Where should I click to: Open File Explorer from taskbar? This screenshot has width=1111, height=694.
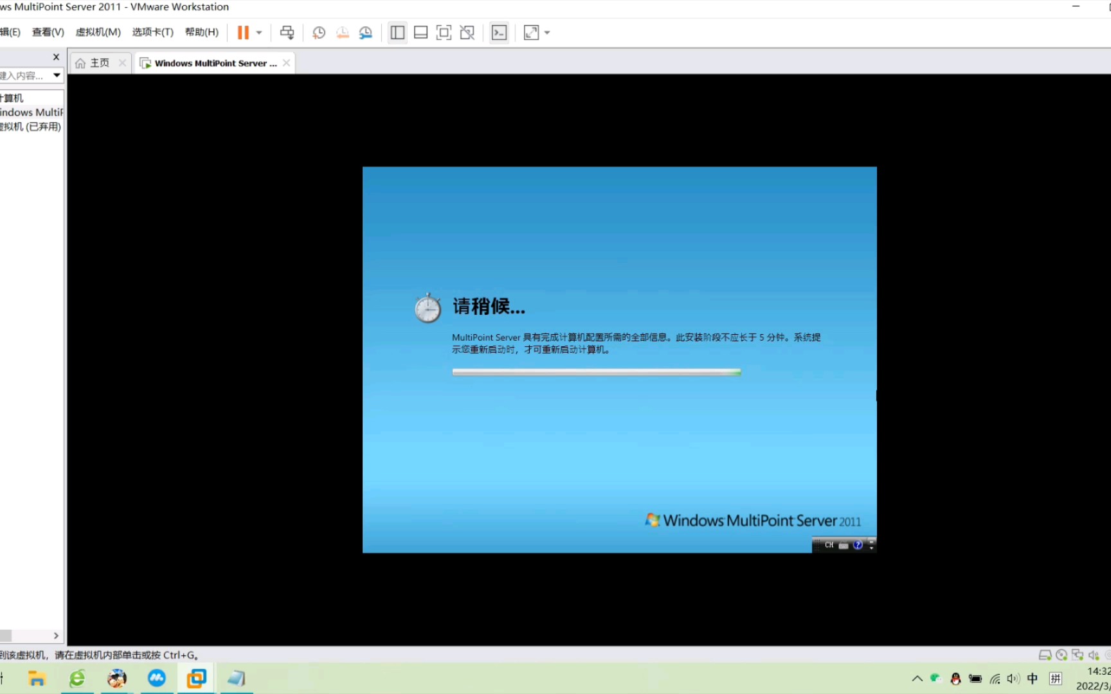click(37, 679)
